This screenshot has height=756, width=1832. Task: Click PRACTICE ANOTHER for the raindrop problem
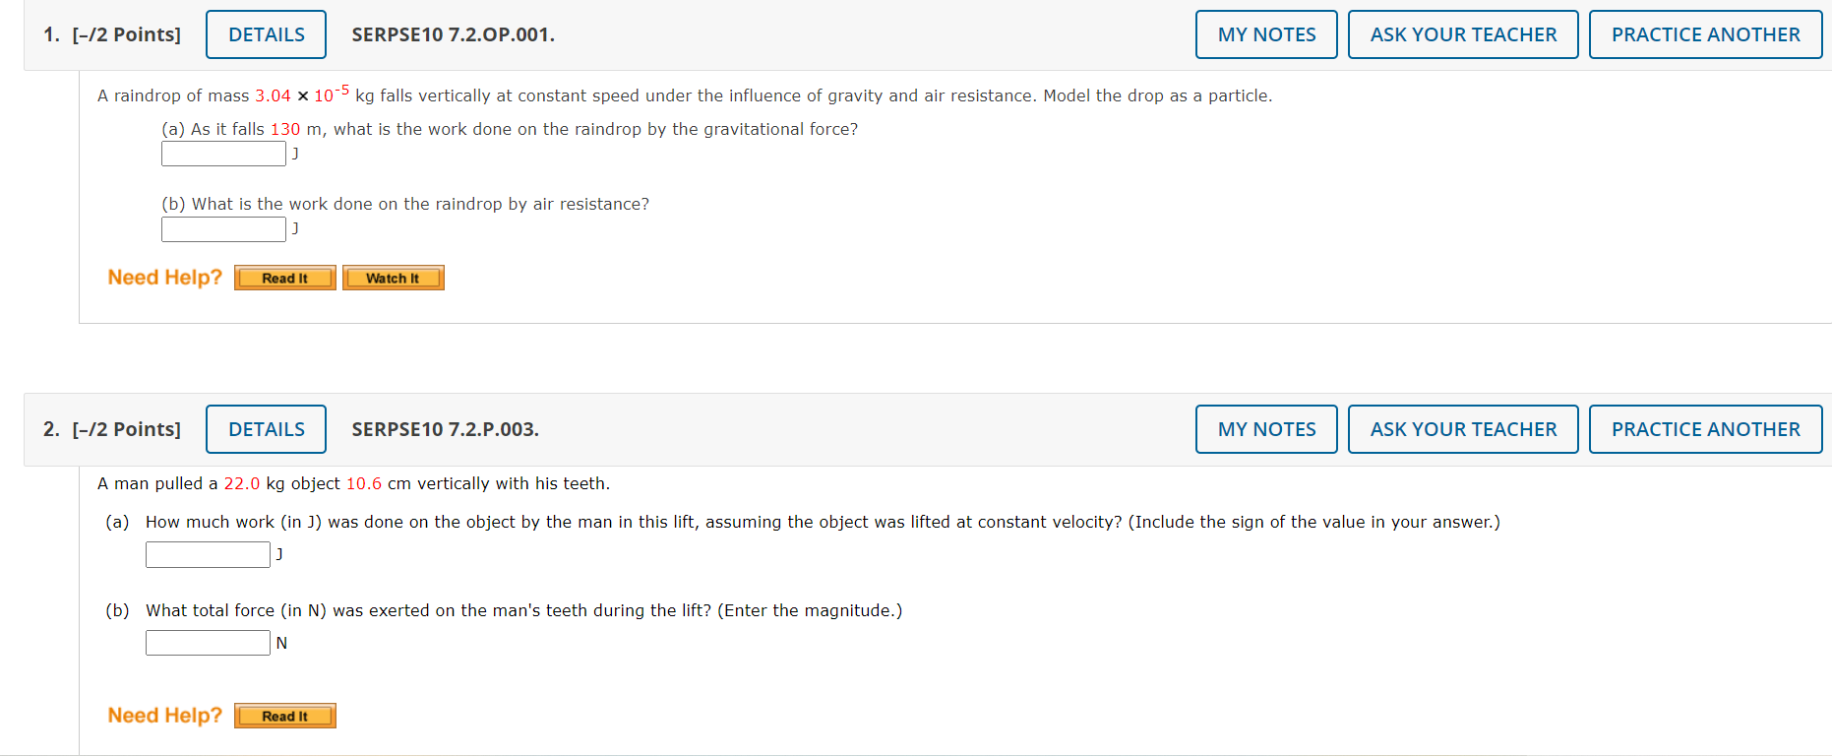[1705, 33]
